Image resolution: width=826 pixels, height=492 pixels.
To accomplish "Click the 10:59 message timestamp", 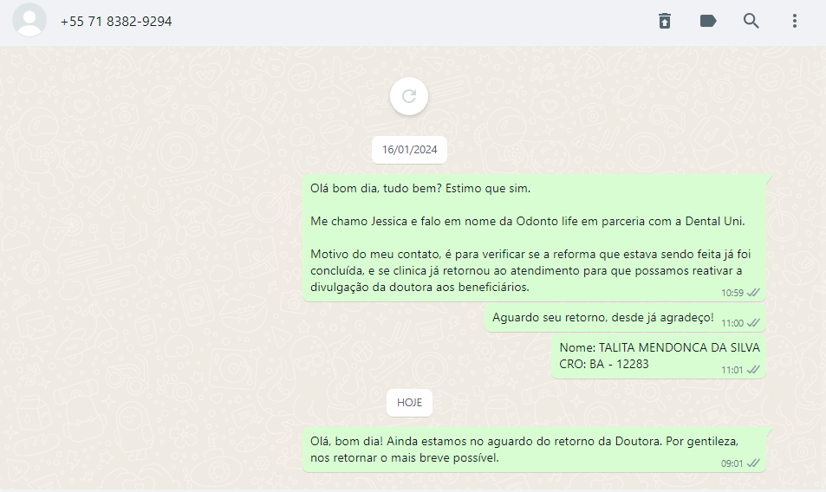I will point(732,293).
